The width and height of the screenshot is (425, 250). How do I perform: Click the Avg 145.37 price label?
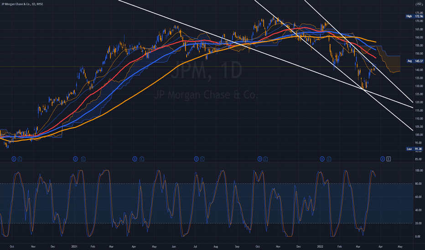coord(415,61)
